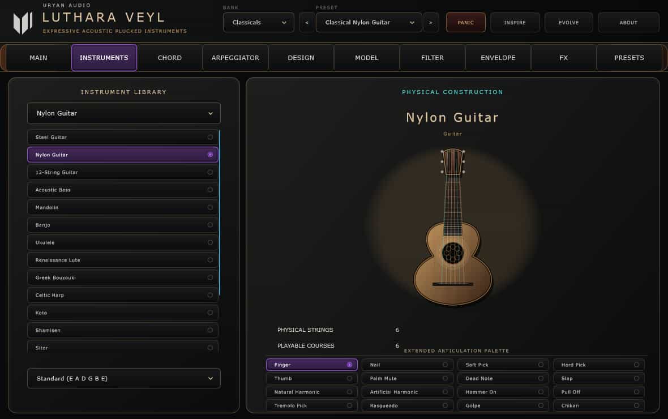The width and height of the screenshot is (668, 419).
Task: Choose Rasgueado articulation
Action: [x=407, y=406]
